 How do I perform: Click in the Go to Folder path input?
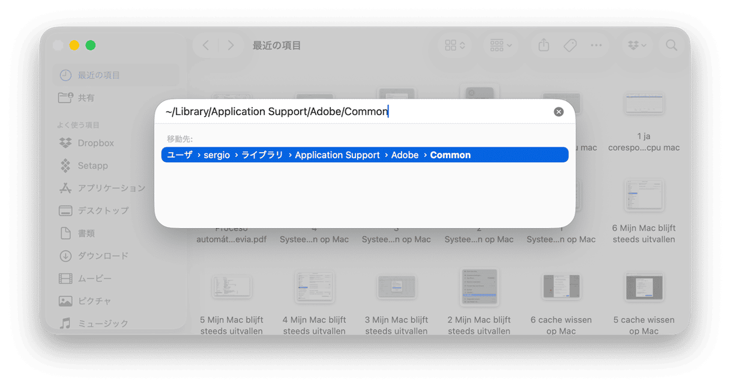(357, 111)
